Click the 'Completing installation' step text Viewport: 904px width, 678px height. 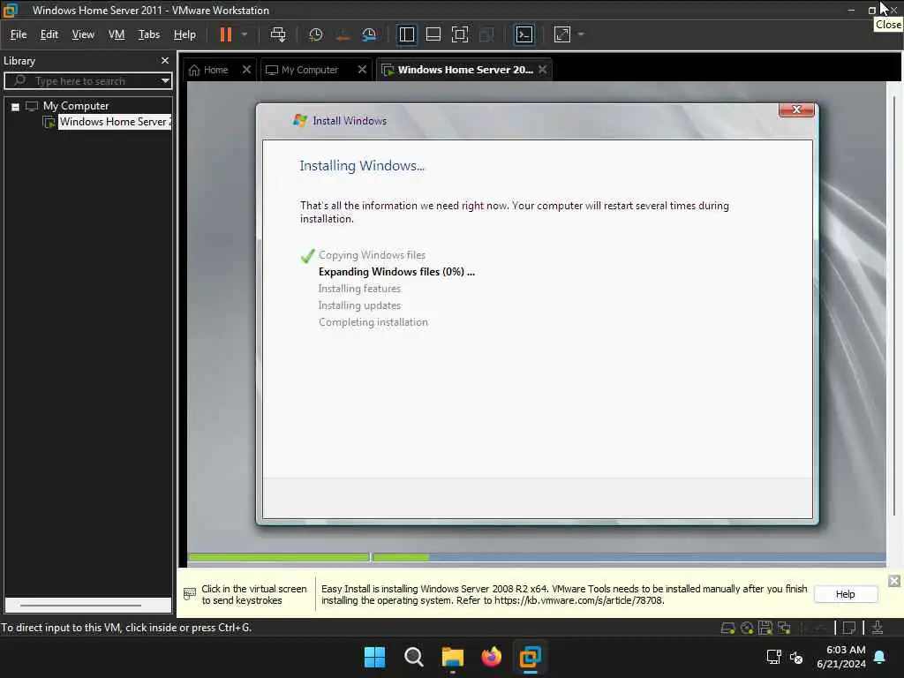tap(373, 321)
